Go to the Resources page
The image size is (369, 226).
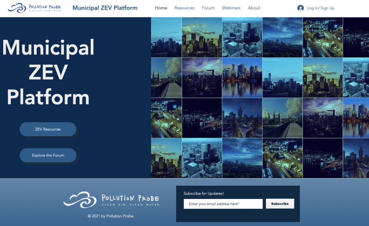tap(184, 8)
